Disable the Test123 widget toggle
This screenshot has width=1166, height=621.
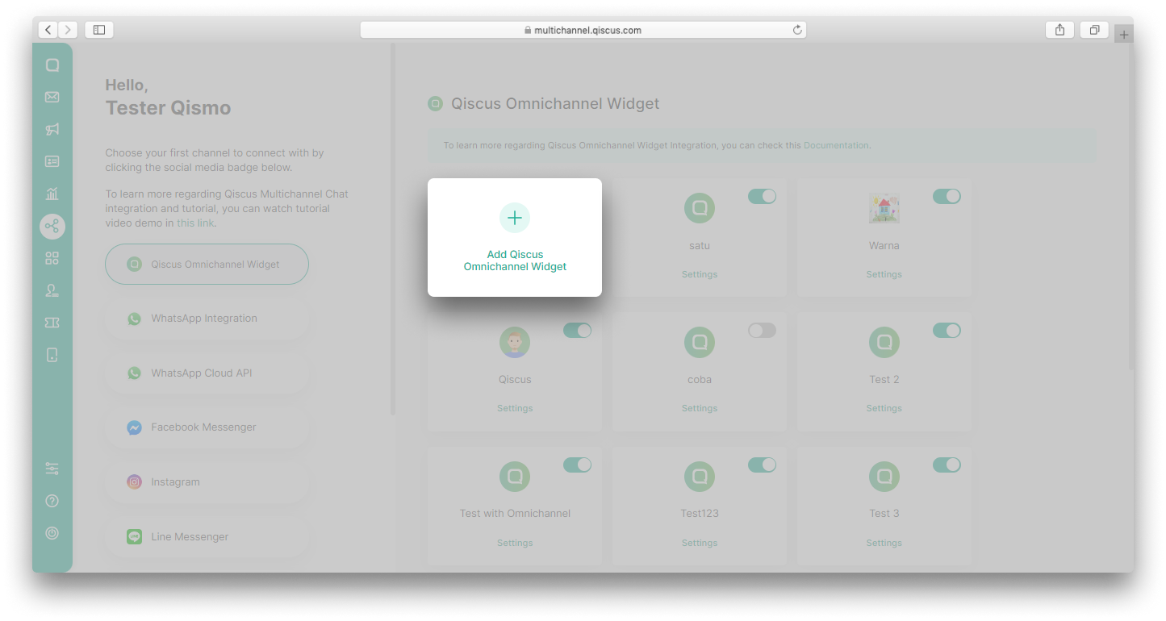(x=762, y=465)
